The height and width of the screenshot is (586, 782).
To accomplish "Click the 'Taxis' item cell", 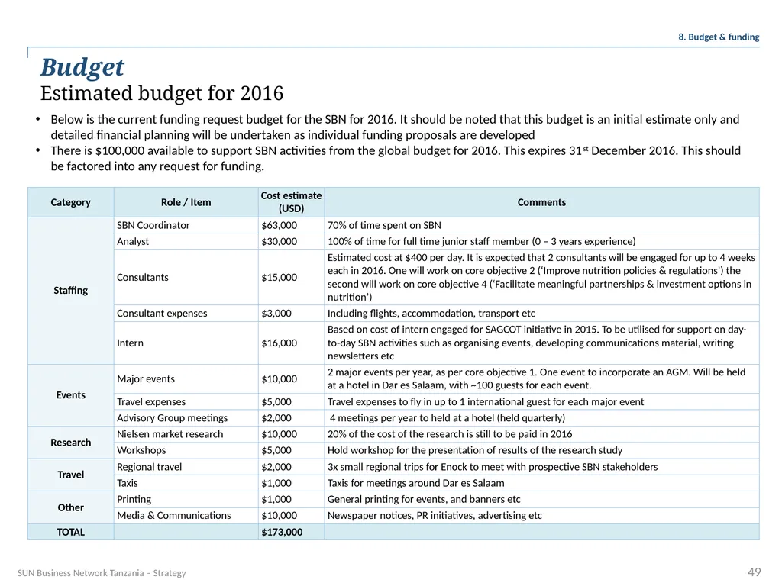I will tap(186, 483).
